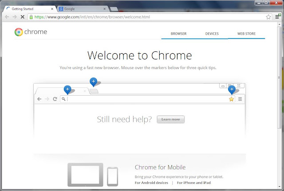Click the Still need help? text
Image resolution: width=284 pixels, height=191 pixels.
pyautogui.click(x=124, y=119)
